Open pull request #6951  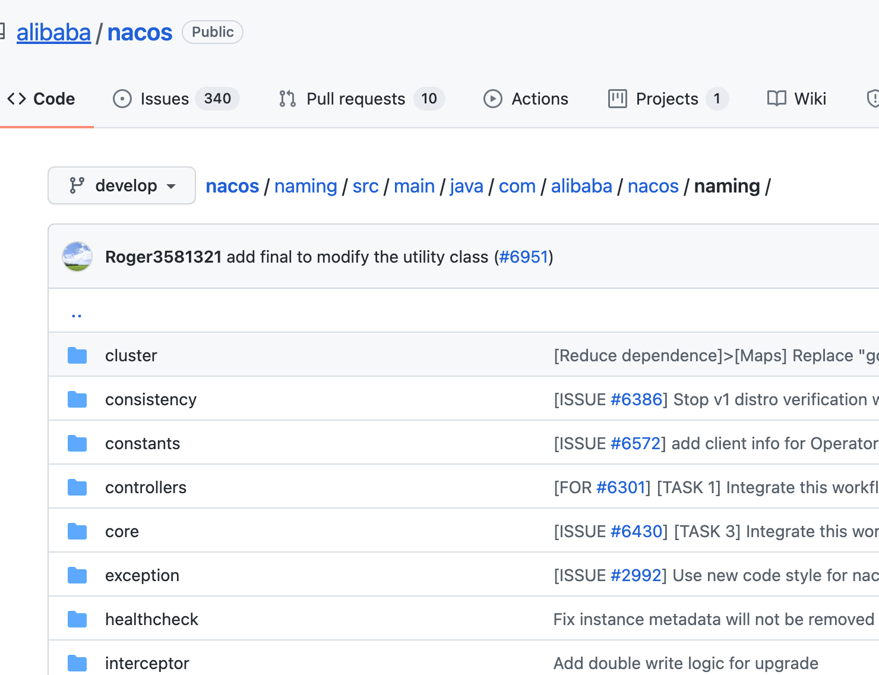pos(524,257)
